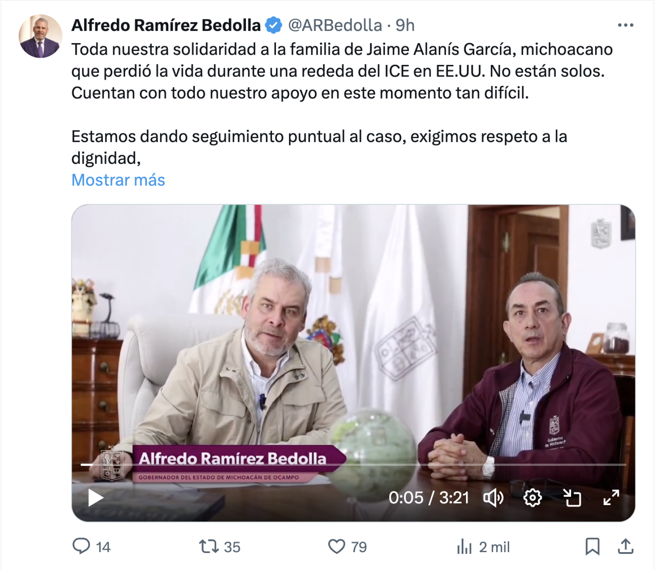Expand video to fullscreen
The height and width of the screenshot is (570, 660).
click(x=611, y=498)
